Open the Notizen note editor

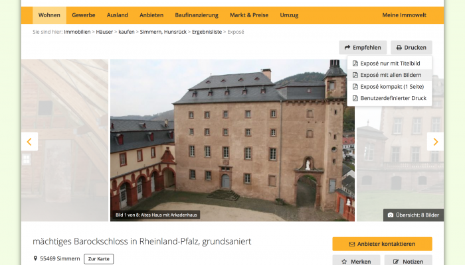(x=409, y=261)
